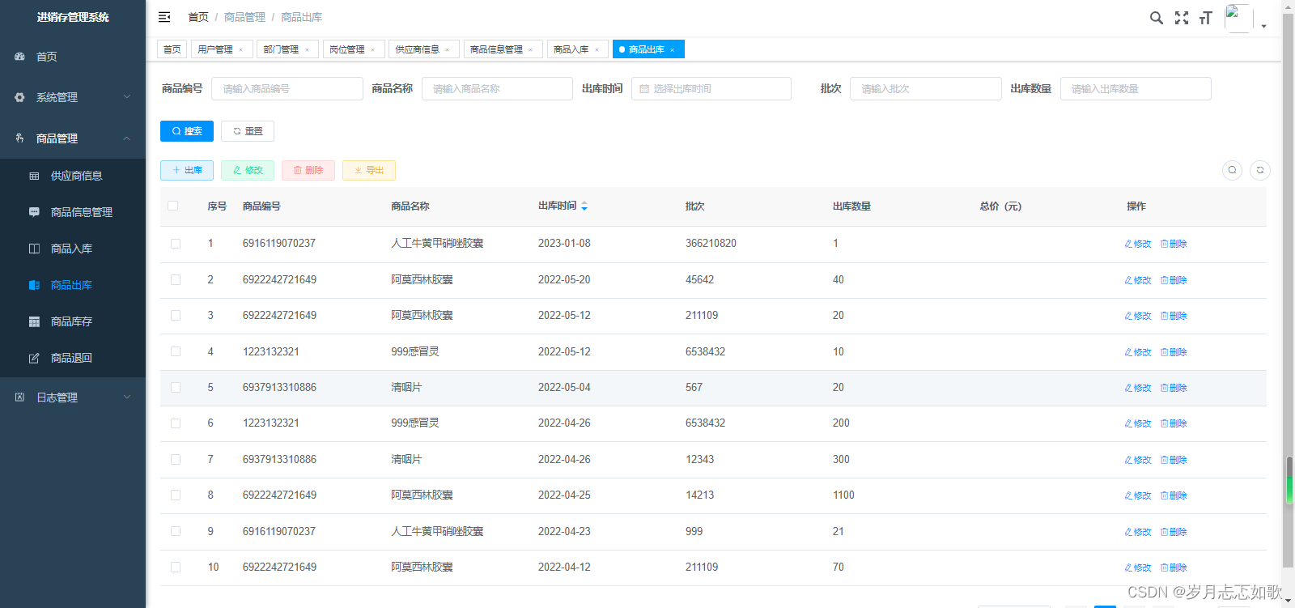Focus the 出库数量 input field
This screenshot has height=608, width=1295.
tap(1136, 89)
